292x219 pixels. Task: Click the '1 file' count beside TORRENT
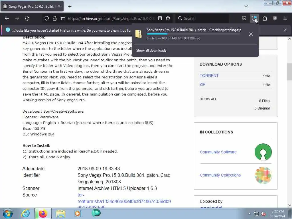[x=266, y=76]
